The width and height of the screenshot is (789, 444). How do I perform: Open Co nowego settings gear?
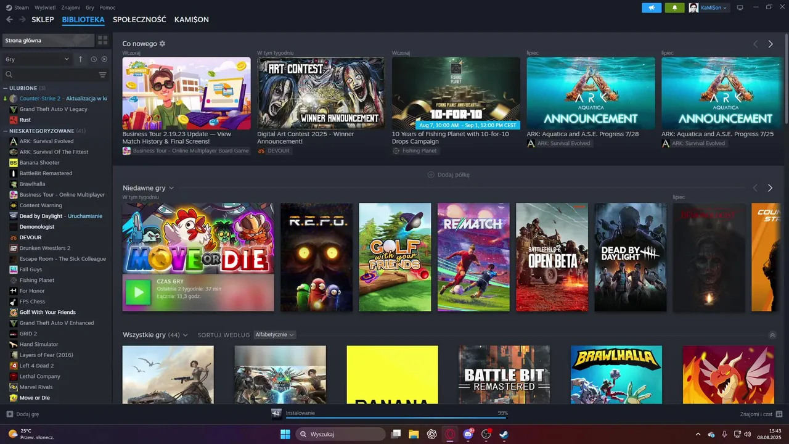[x=163, y=44]
